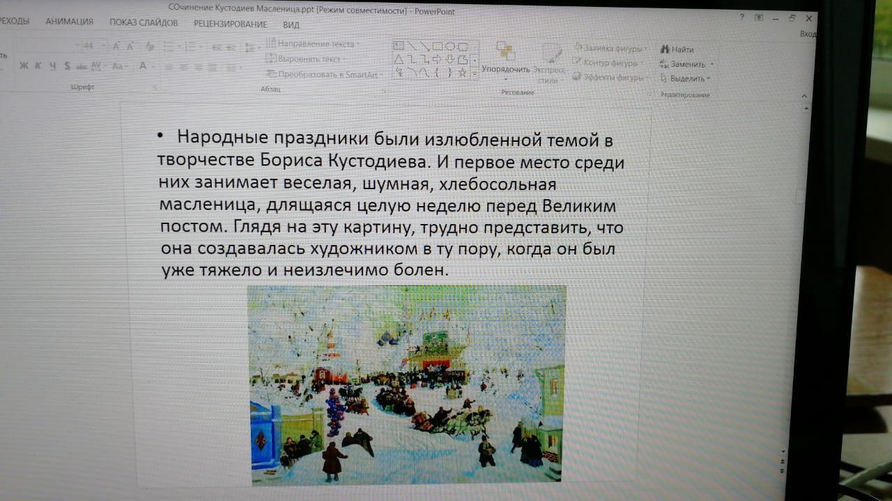Align paragraph text to the left
The height and width of the screenshot is (501, 892).
click(168, 67)
